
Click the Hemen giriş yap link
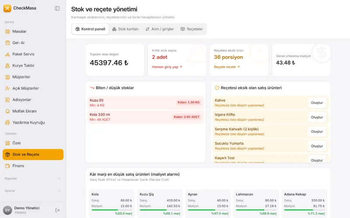167,67
